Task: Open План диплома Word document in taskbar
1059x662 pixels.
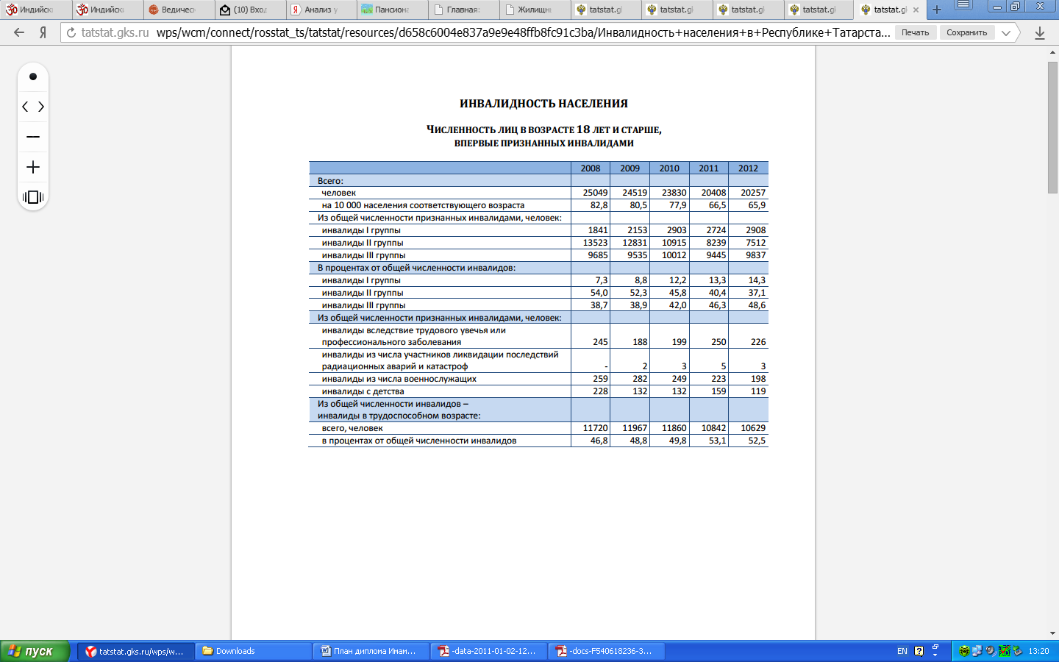Action: [x=371, y=651]
